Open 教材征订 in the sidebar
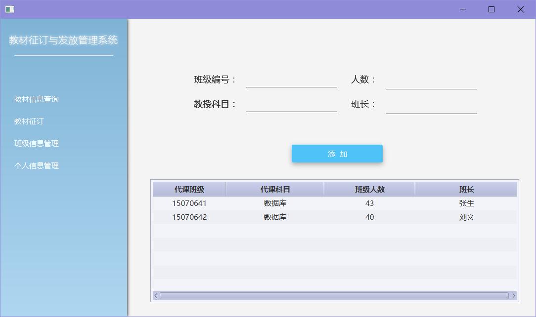Screen dimensions: 536x317 [x=29, y=121]
